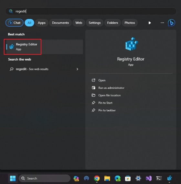Switch to the Folders filter

112,23
